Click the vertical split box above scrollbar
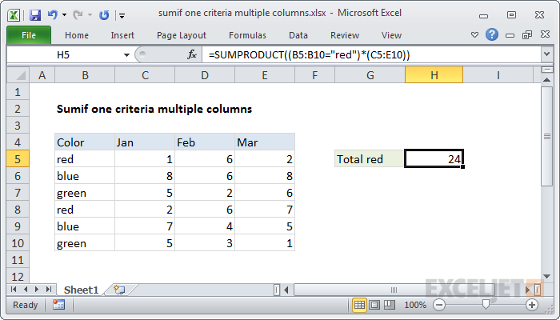 pyautogui.click(x=546, y=70)
